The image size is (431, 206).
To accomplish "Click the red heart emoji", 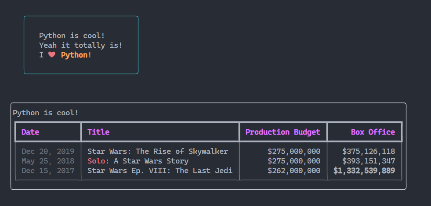I will (x=52, y=55).
